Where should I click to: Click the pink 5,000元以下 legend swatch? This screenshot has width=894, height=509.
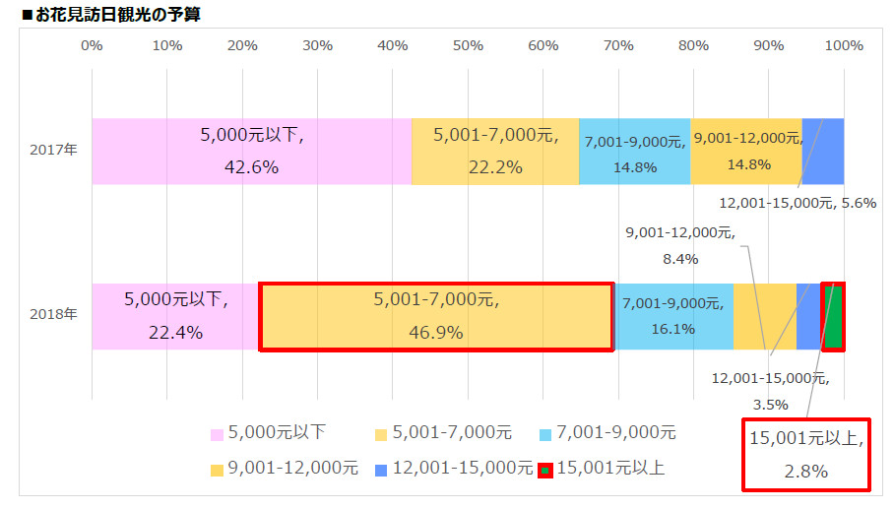(217, 434)
